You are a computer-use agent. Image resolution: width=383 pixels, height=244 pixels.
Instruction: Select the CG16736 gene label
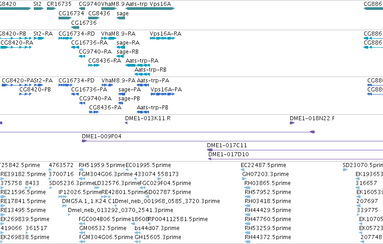click(84, 23)
